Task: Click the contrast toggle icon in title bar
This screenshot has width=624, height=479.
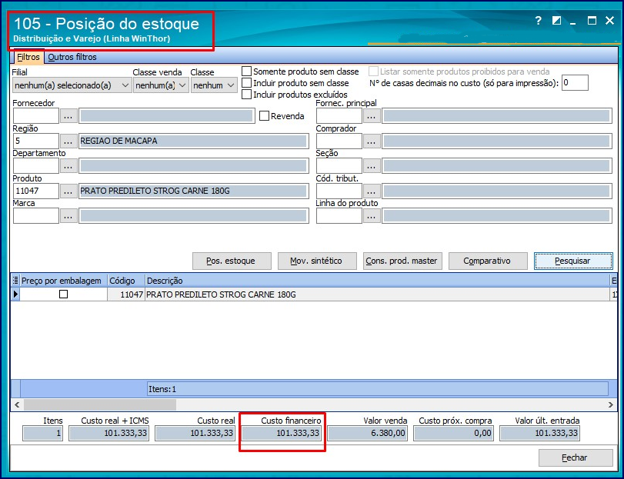Action: [x=556, y=21]
